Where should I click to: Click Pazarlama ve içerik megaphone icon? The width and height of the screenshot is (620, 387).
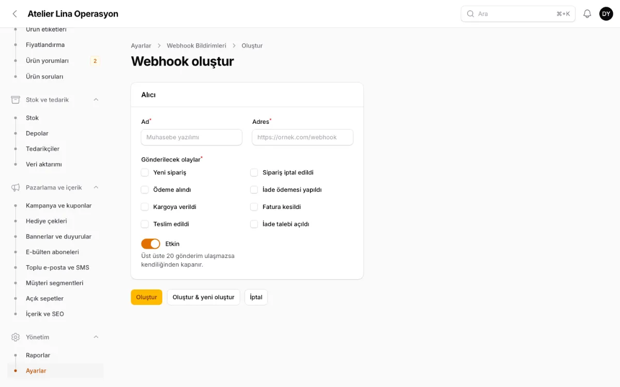16,187
